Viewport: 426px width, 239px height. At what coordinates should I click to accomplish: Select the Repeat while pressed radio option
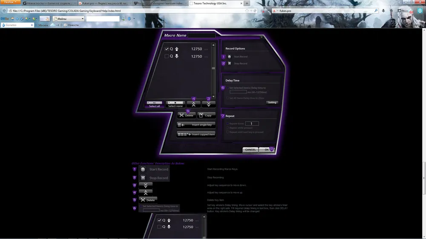point(228,128)
